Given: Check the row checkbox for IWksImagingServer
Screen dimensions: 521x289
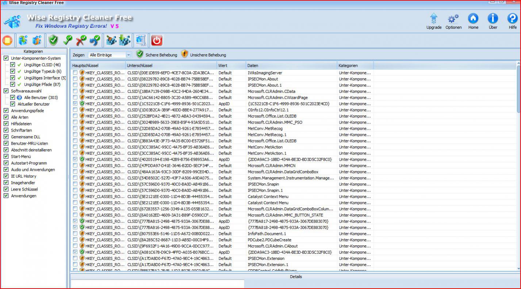Looking at the screenshot, I should [75, 73].
